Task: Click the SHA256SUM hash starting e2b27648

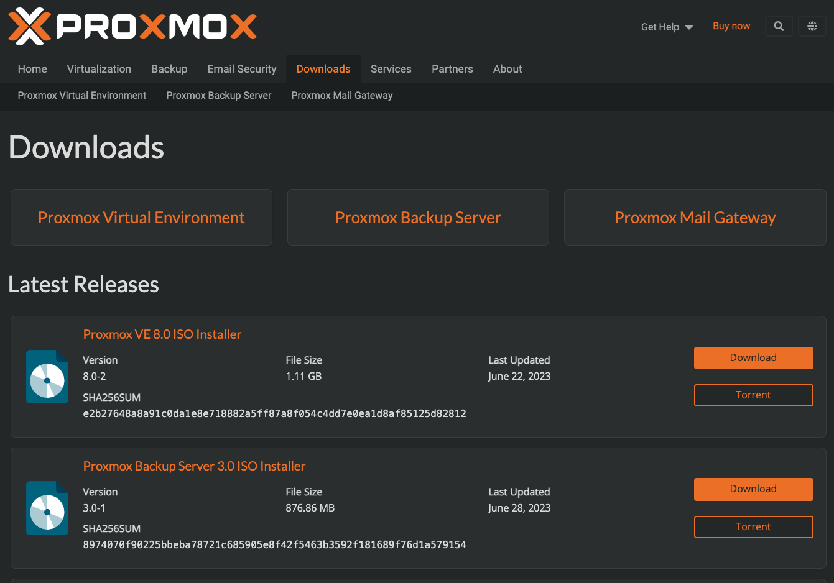Action: point(274,413)
